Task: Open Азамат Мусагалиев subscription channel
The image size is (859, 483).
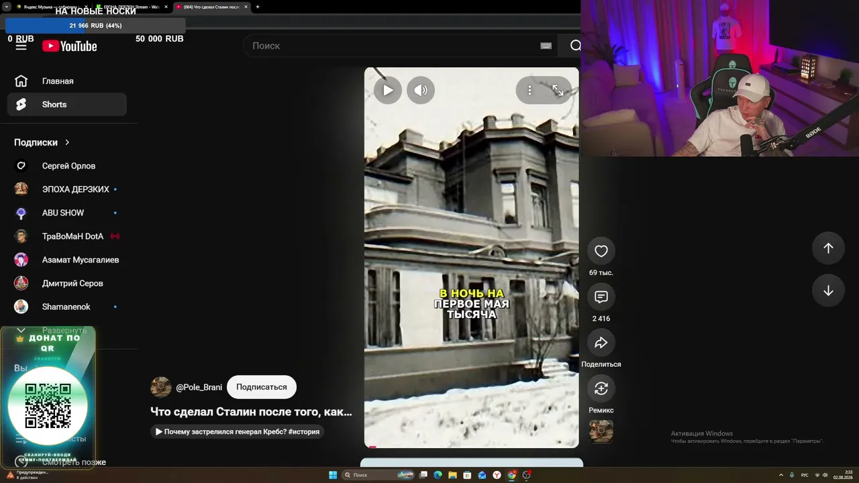Action: [x=67, y=260]
